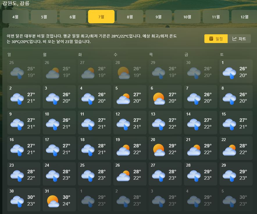Click the partly cloudy icon on day 19
257x214 pixels.
123,150
